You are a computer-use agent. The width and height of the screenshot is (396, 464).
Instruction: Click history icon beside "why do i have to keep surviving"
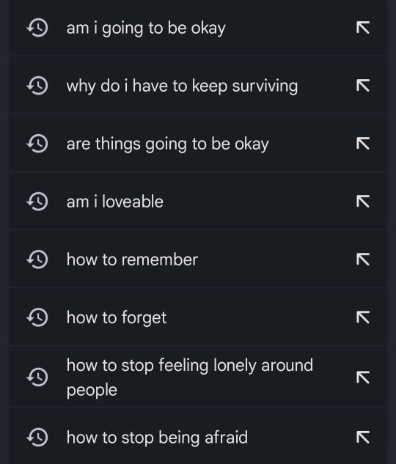[x=37, y=86]
